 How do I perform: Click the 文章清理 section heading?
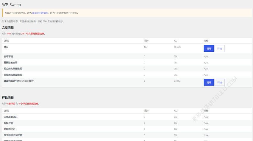[x=8, y=28]
